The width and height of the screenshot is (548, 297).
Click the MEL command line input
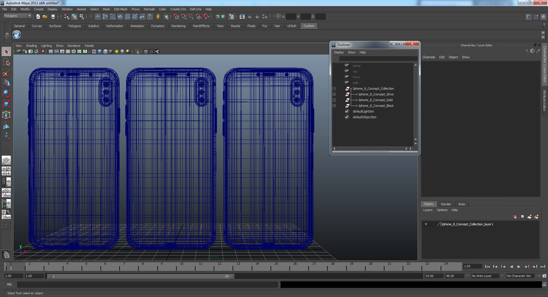point(148,284)
